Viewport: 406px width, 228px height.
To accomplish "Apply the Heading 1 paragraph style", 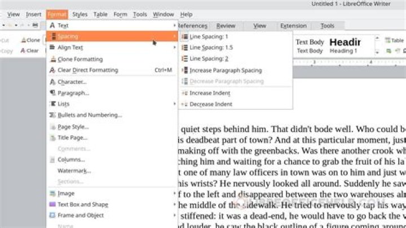I will point(345,46).
